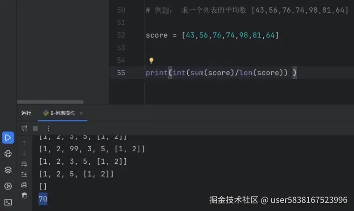Image resolution: width=354 pixels, height=211 pixels.
Task: Print the console output
Action: pos(24,185)
